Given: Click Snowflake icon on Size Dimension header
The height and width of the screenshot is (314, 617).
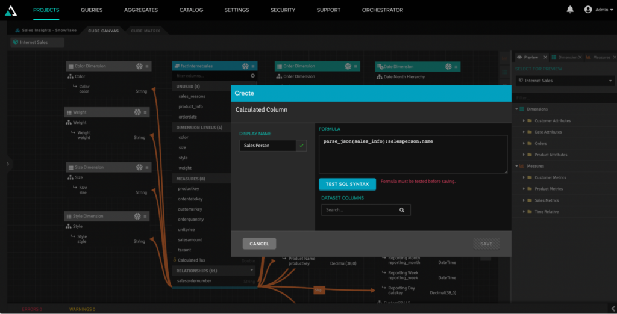Looking at the screenshot, I should tap(139, 167).
